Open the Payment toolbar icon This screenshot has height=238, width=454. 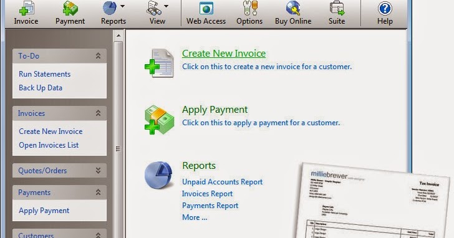[70, 8]
